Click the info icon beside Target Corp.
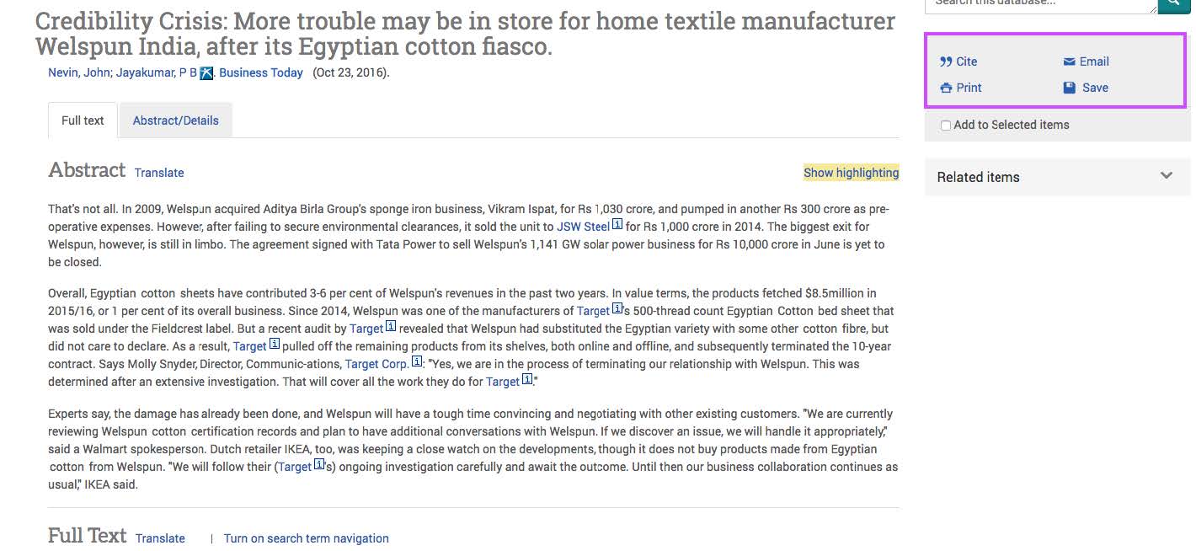Viewport: 1196px width, 551px height. click(x=417, y=361)
